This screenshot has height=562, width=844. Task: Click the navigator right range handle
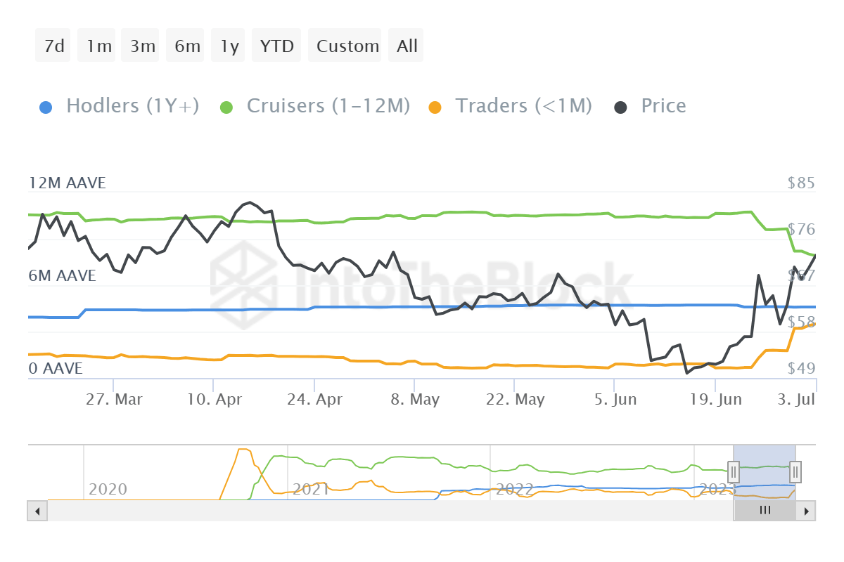pyautogui.click(x=795, y=471)
